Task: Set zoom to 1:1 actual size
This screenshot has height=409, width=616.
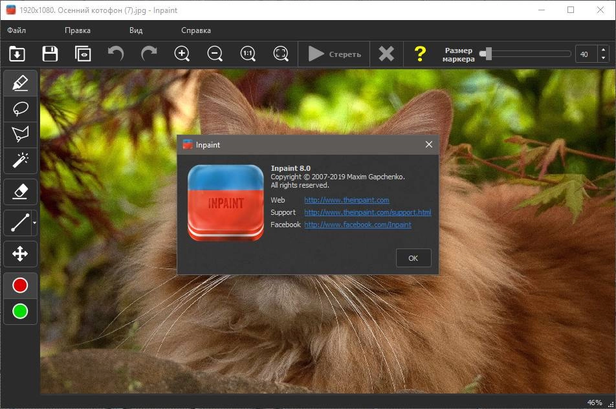Action: [x=248, y=54]
